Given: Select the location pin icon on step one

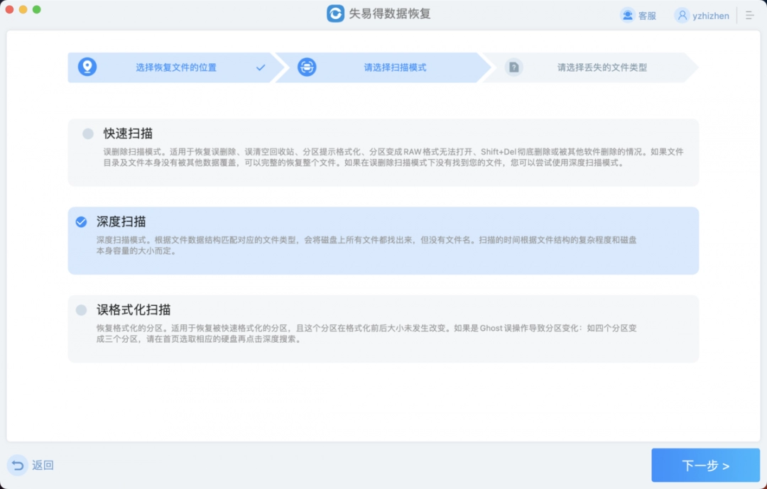Looking at the screenshot, I should coord(88,67).
